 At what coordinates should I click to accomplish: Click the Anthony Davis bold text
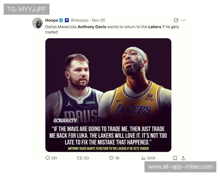click(x=92, y=27)
